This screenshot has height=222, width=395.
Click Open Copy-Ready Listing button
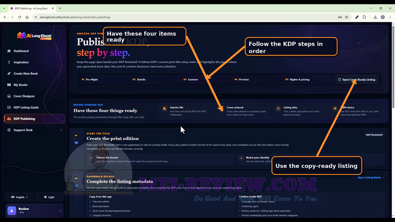tap(357, 79)
